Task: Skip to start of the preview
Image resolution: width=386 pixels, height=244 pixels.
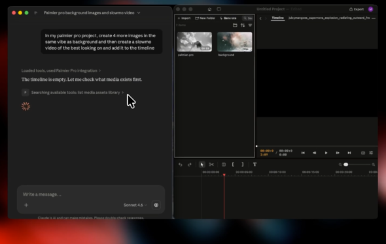Action: pos(303,153)
